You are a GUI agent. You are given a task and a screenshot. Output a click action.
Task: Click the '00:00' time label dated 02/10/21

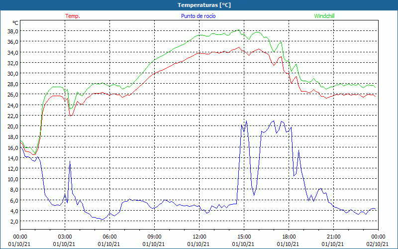pos(378,237)
